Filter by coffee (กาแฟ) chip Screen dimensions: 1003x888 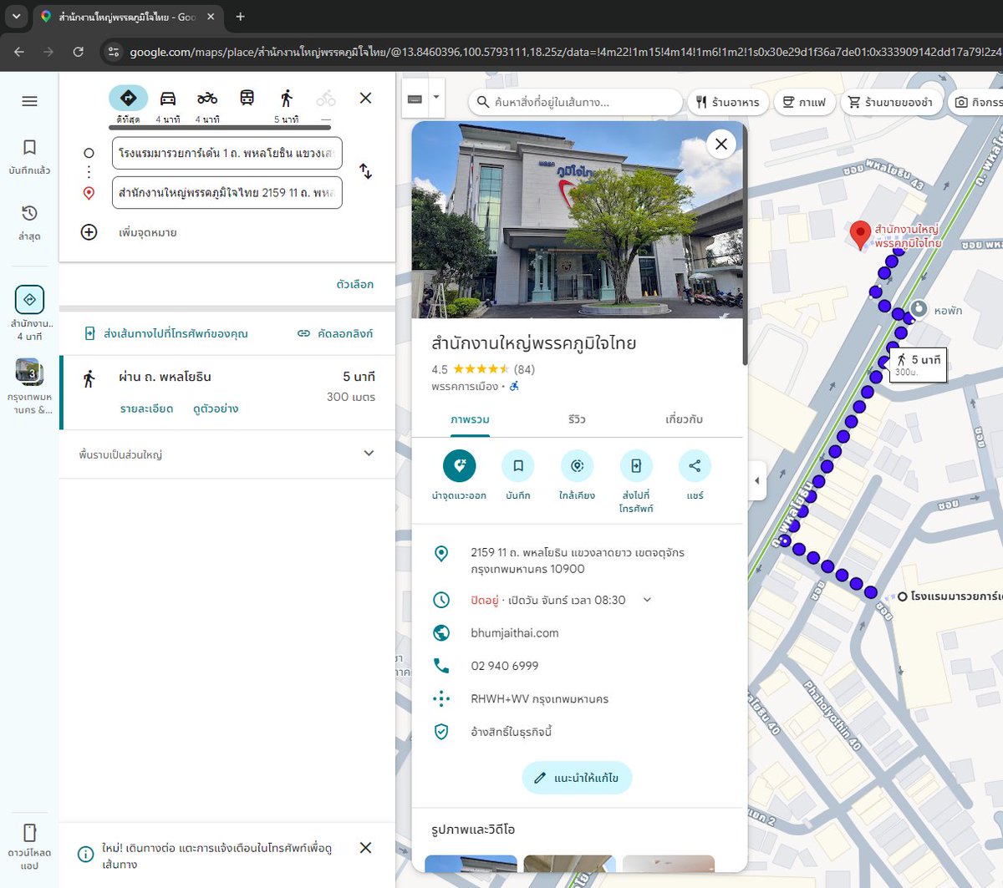pos(803,102)
